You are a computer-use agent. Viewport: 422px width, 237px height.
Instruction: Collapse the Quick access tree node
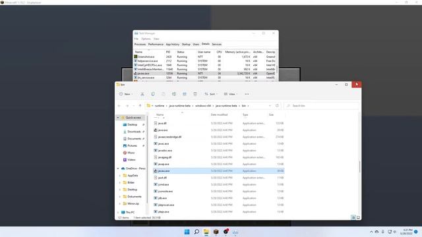click(118, 118)
